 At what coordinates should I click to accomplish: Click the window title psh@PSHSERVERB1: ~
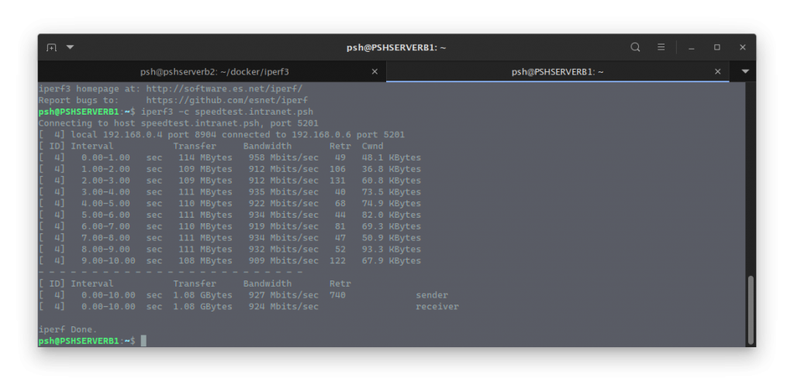click(x=396, y=47)
